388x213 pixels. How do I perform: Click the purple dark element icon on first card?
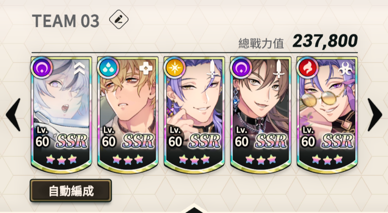(x=41, y=68)
